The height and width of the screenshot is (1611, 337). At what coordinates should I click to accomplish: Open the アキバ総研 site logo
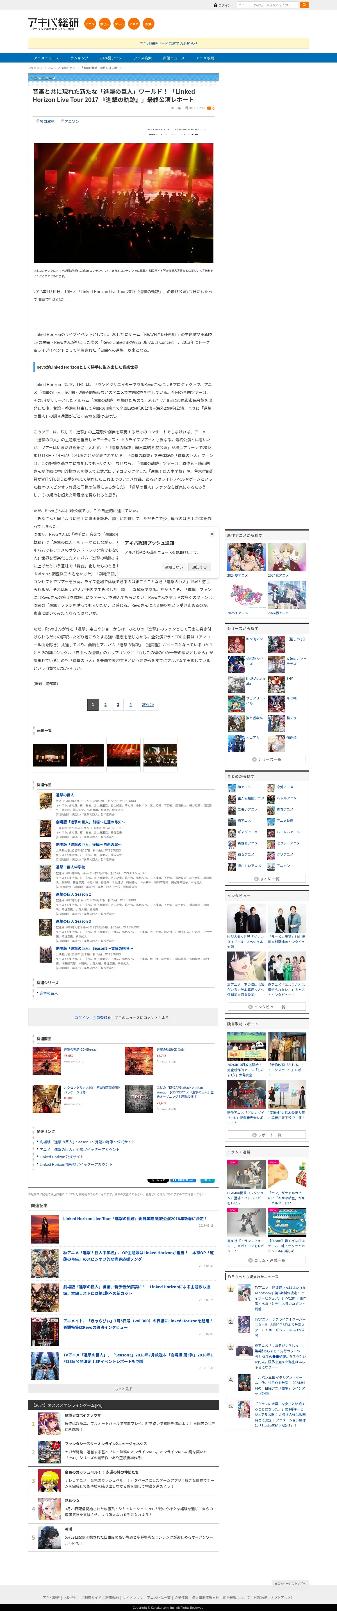tap(53, 24)
